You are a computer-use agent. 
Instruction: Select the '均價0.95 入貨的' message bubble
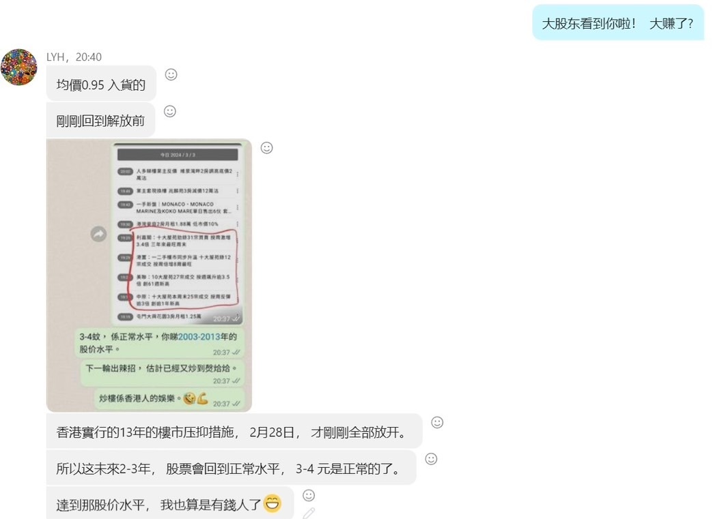[101, 85]
